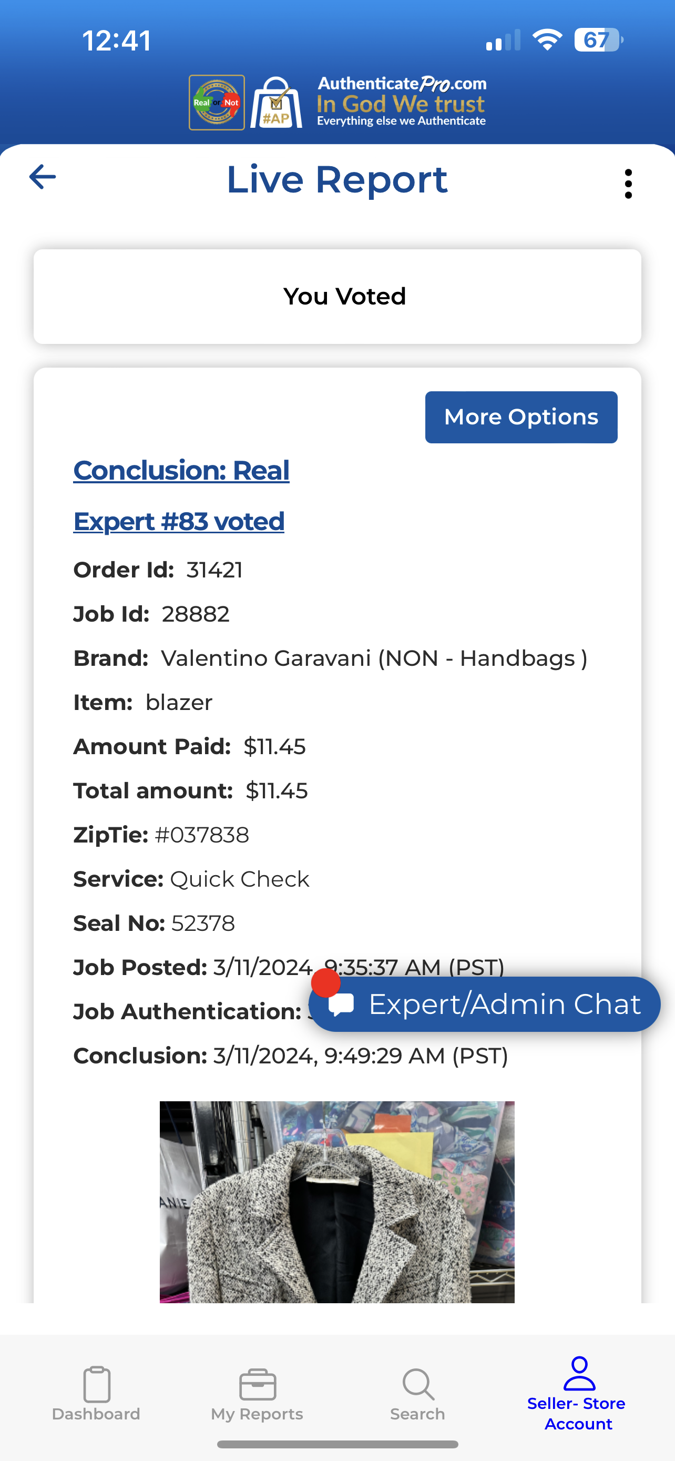675x1461 pixels.
Task: Follow the Expert #83 voted link
Action: [x=179, y=521]
